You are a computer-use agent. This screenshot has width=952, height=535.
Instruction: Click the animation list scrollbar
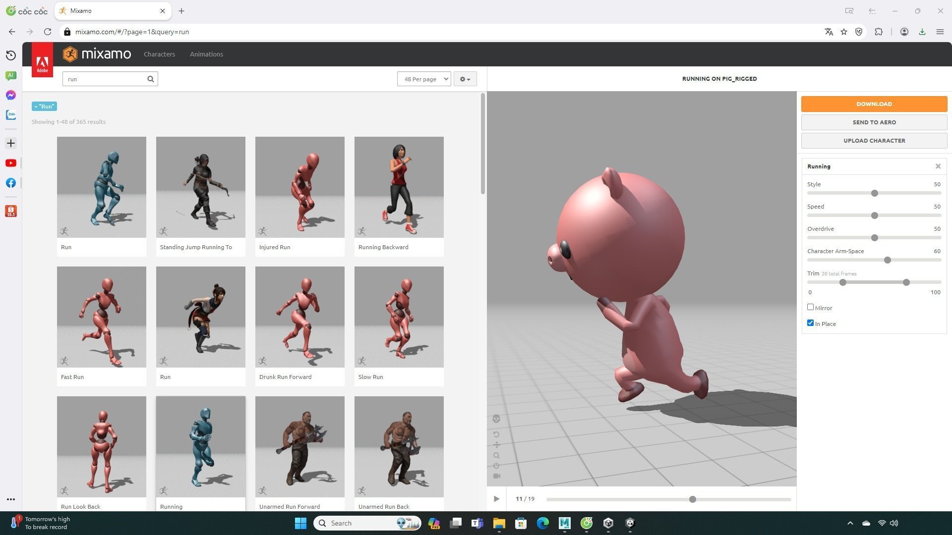click(x=483, y=144)
